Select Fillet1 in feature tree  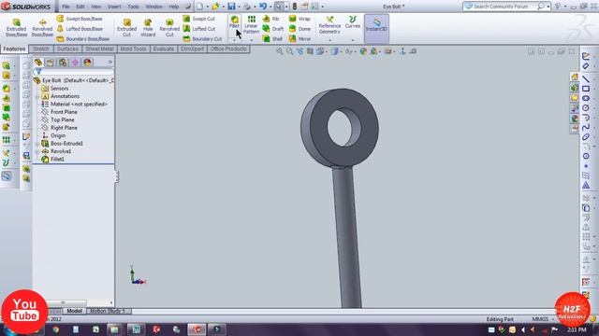pos(57,160)
